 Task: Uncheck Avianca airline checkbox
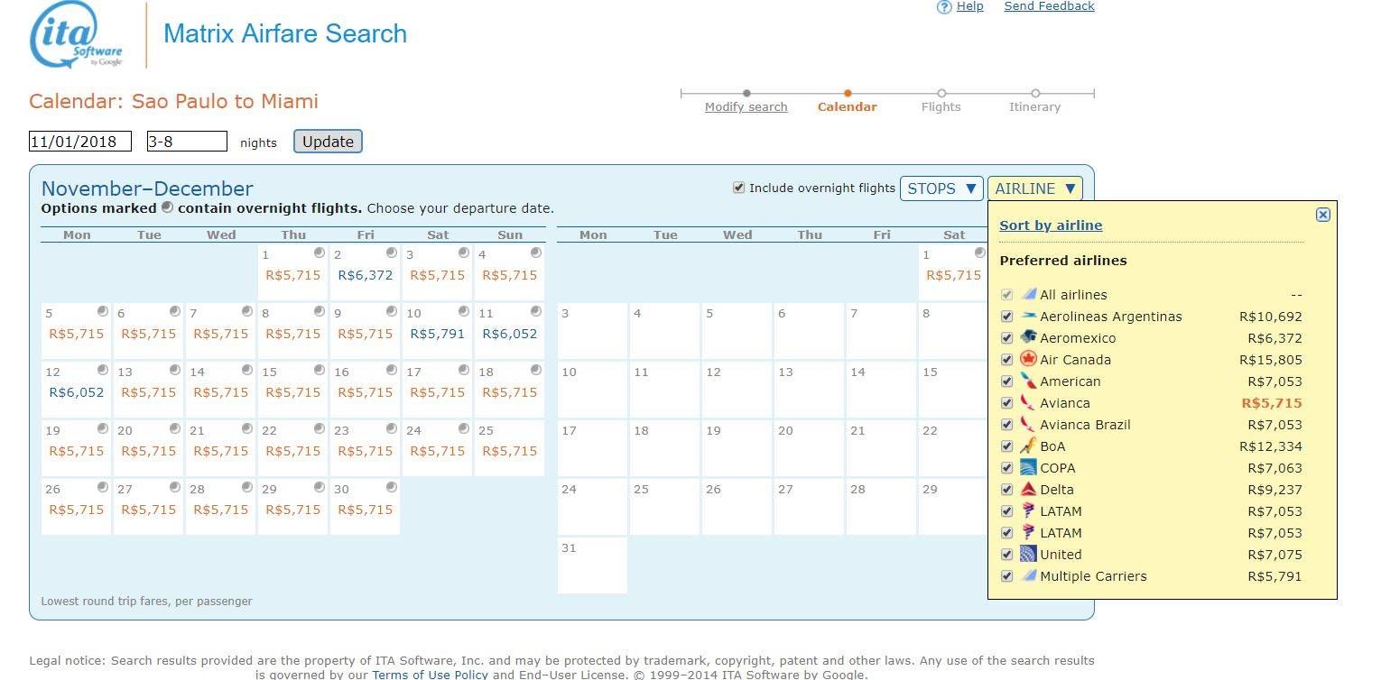pos(1007,403)
